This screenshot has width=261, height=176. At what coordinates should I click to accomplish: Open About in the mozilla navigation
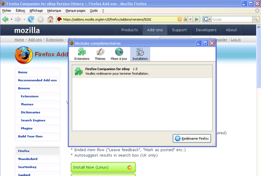pyautogui.click(x=231, y=30)
